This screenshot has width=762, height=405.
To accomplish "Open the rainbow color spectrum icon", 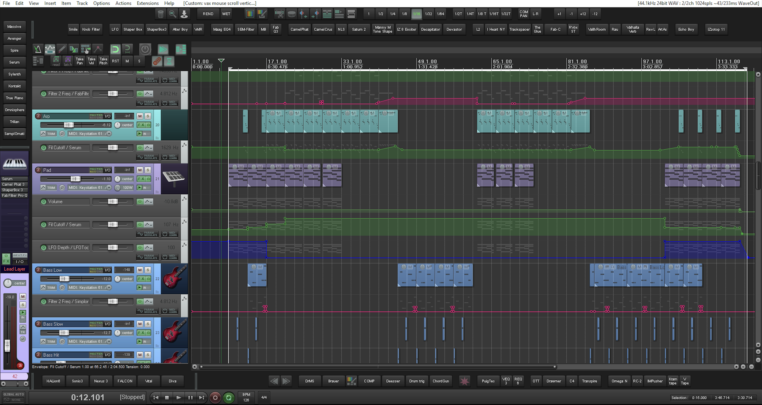I will tap(250, 14).
